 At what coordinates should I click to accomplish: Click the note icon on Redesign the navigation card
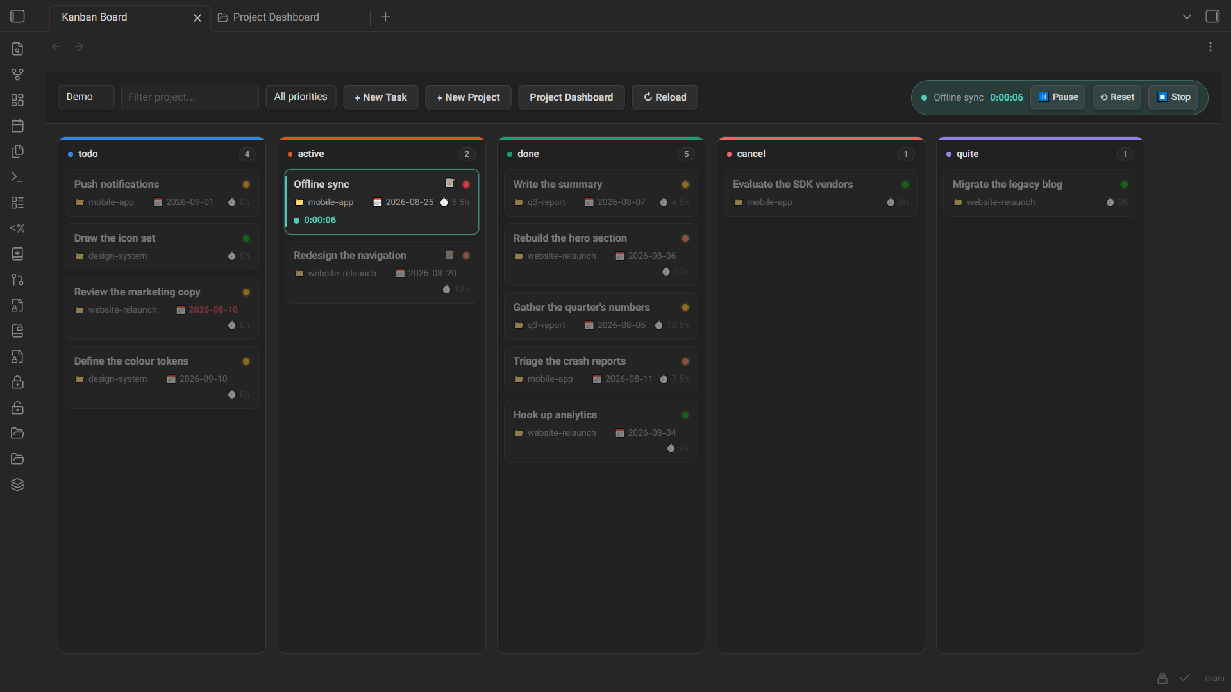[x=449, y=254]
